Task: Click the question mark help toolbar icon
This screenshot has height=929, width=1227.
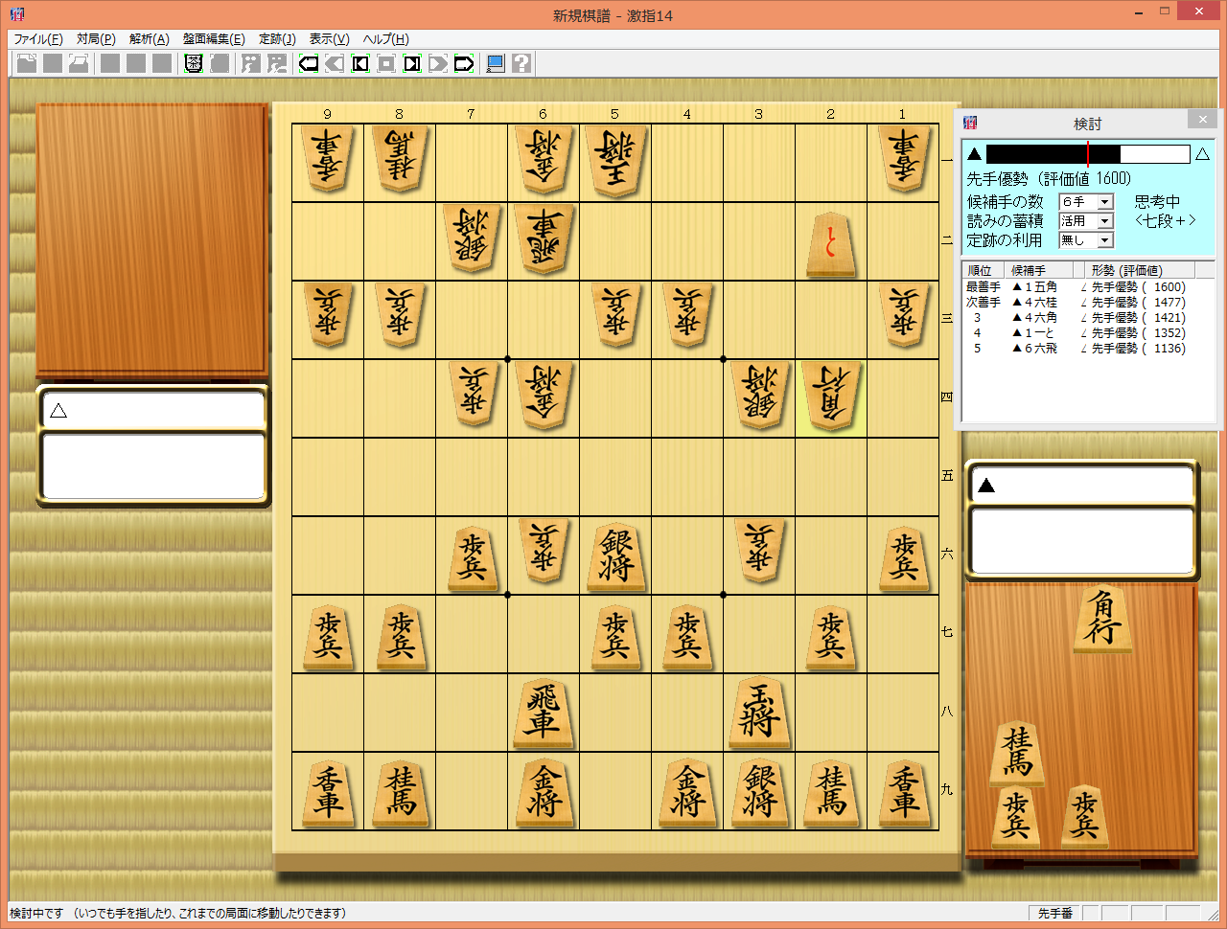Action: [521, 64]
